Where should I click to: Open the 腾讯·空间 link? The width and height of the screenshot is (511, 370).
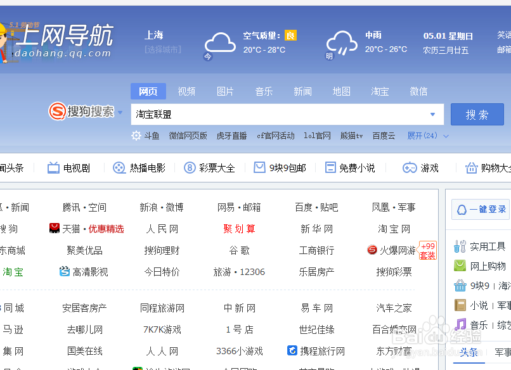pos(84,207)
